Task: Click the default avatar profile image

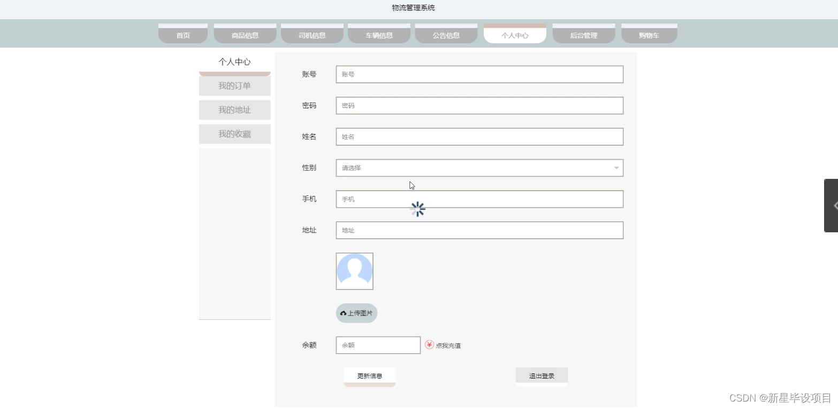Action: (354, 271)
